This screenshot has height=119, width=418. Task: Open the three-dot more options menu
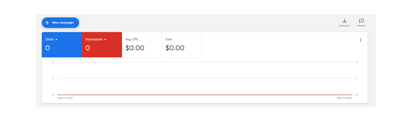click(x=361, y=40)
